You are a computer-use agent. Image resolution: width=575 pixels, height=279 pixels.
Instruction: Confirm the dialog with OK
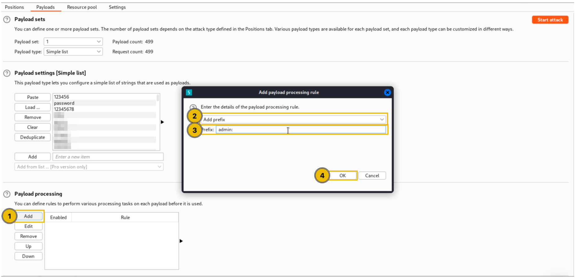click(343, 176)
